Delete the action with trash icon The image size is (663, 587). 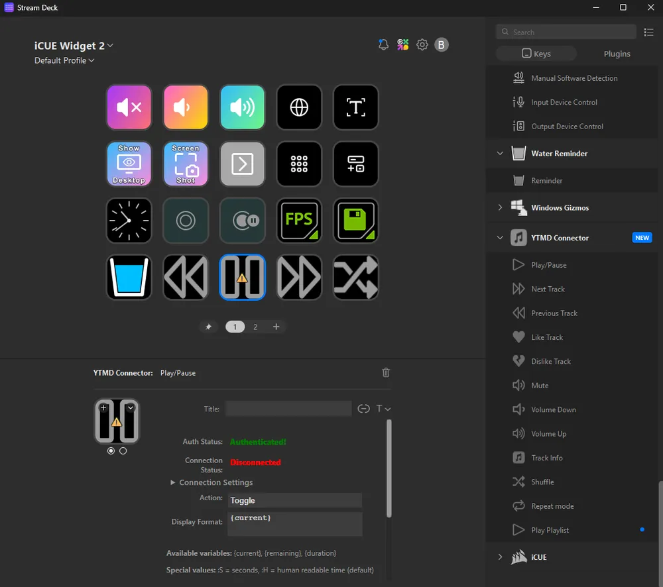click(x=386, y=372)
